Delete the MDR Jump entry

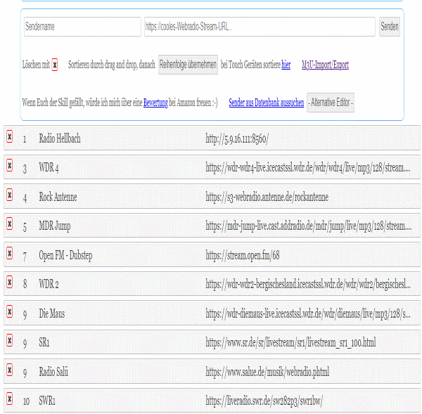[x=9, y=224]
